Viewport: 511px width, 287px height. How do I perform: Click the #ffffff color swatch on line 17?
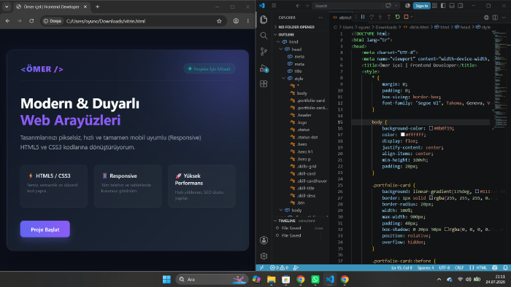coord(403,134)
